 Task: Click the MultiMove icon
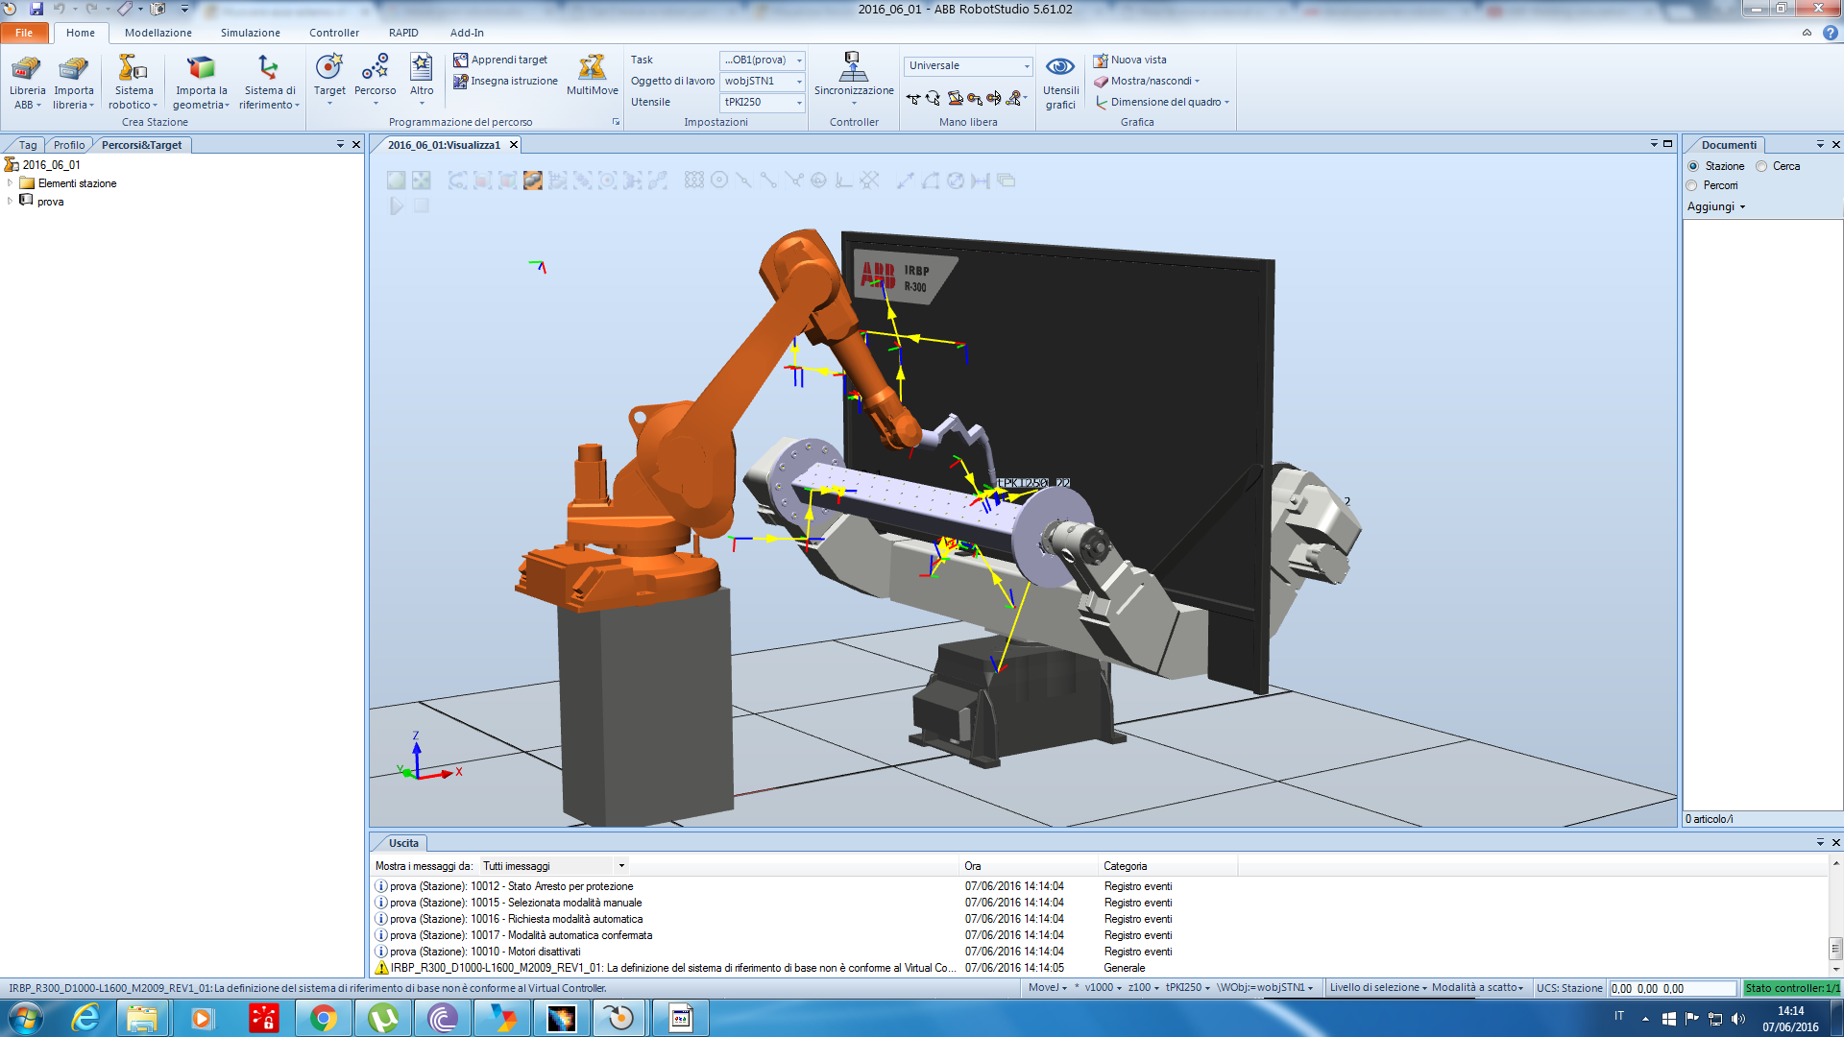[592, 67]
